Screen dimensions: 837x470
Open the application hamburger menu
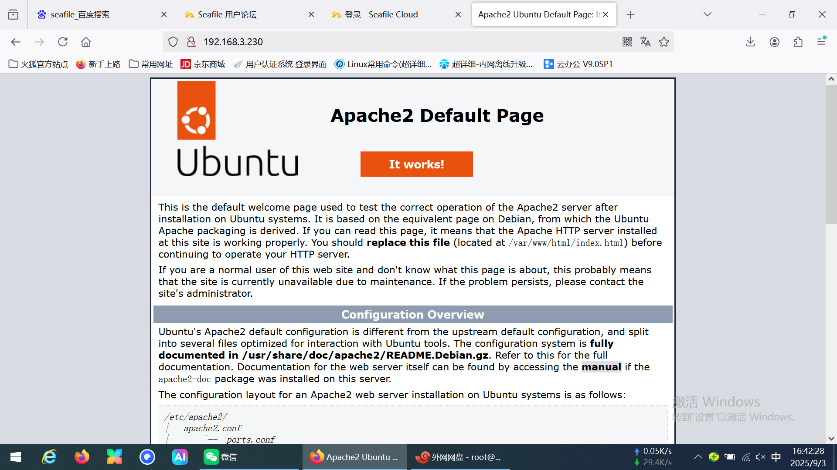click(821, 42)
